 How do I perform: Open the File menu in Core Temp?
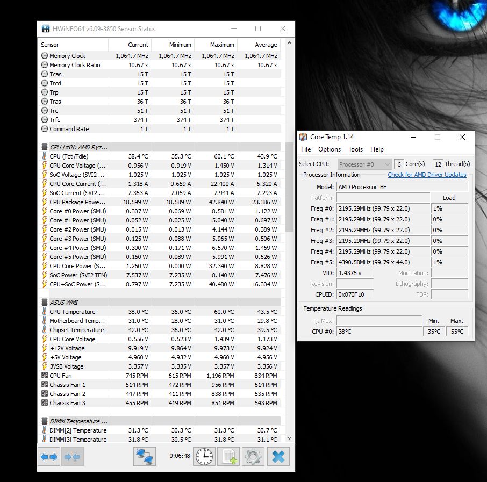pos(306,149)
